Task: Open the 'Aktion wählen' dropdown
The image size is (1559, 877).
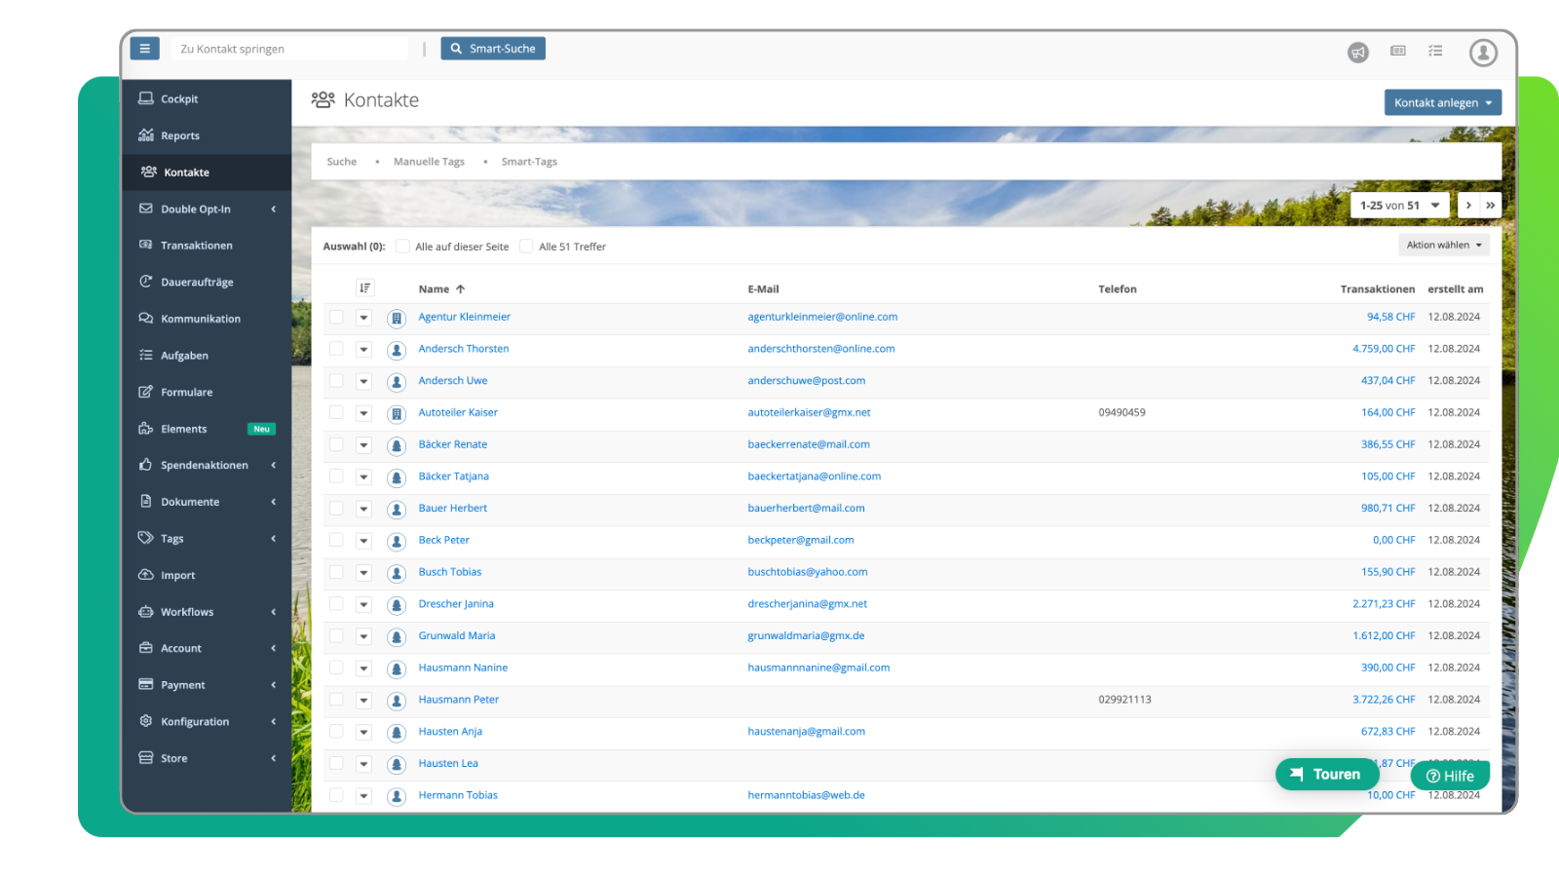Action: 1444,245
